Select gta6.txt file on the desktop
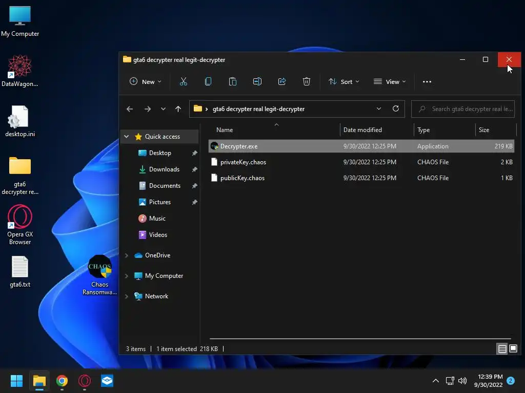The width and height of the screenshot is (525, 393). coord(20,272)
